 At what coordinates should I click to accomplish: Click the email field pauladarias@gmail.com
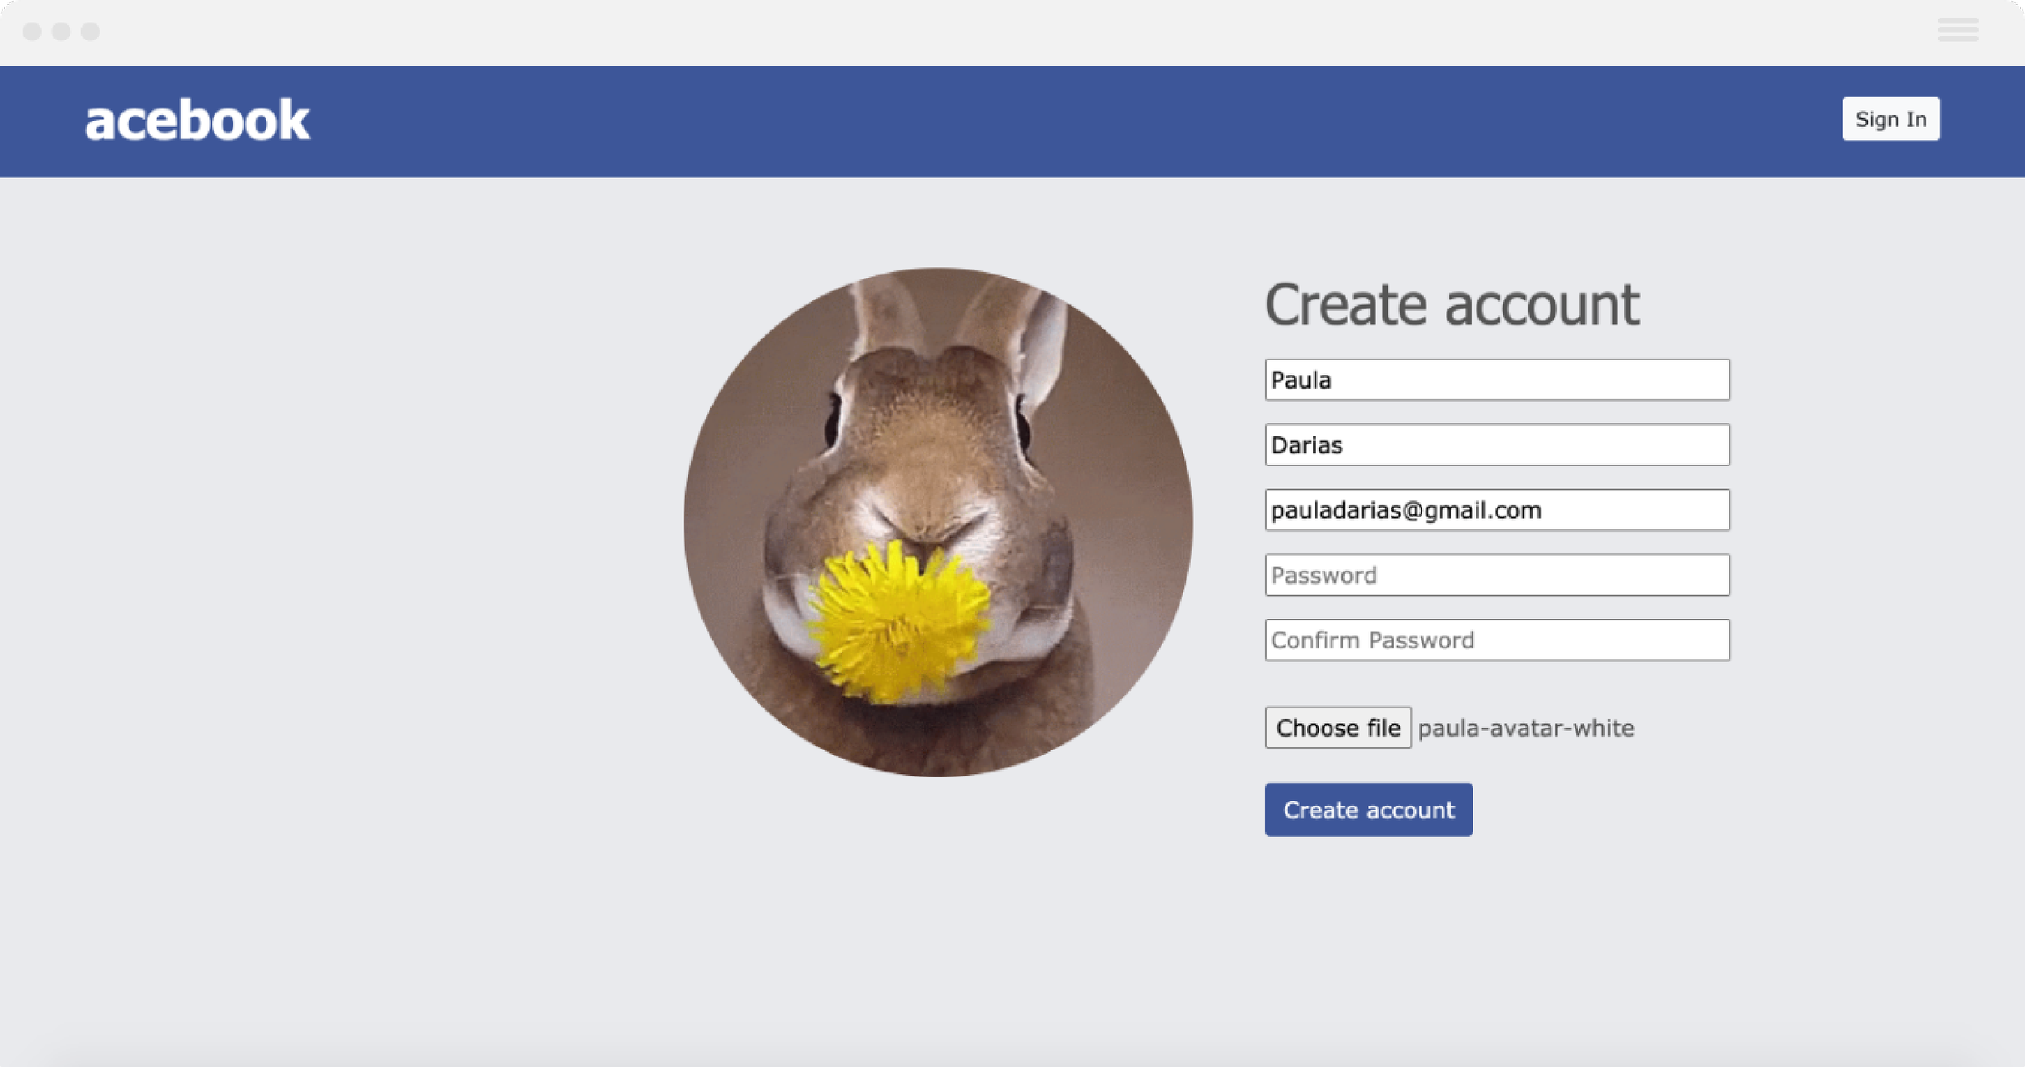pyautogui.click(x=1496, y=510)
